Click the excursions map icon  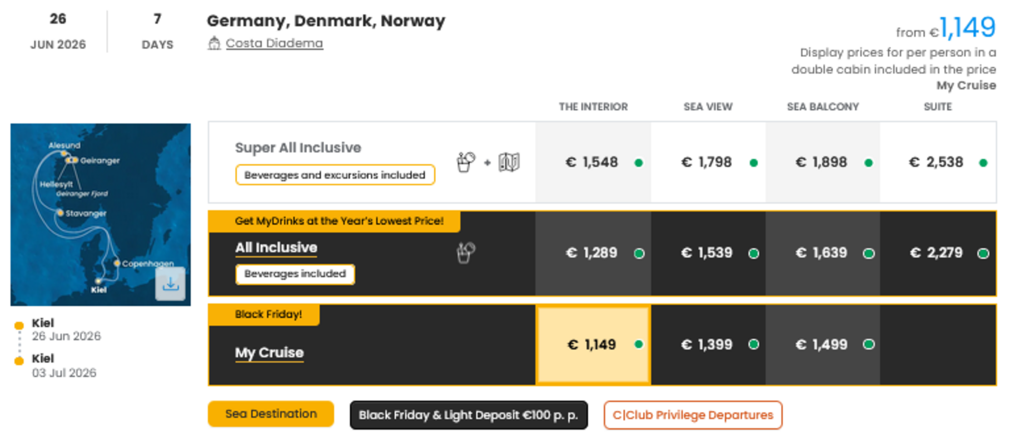coord(509,162)
